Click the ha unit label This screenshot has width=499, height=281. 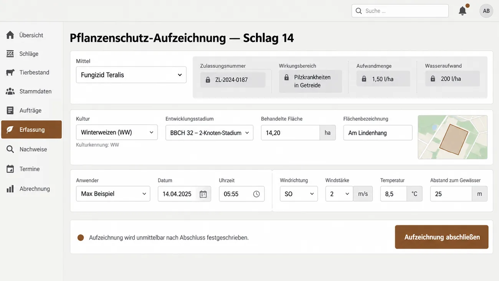coord(327,133)
